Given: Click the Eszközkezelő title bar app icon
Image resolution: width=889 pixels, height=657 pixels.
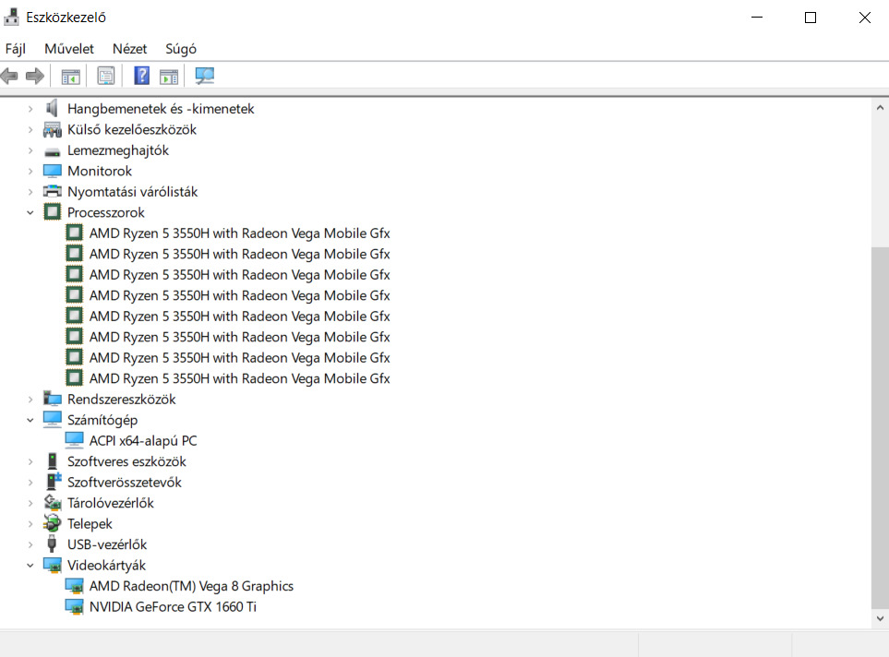Looking at the screenshot, I should point(11,17).
